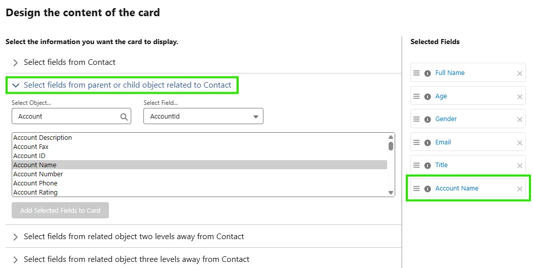Click the info icon beside Age
The width and height of the screenshot is (533, 268).
(427, 96)
